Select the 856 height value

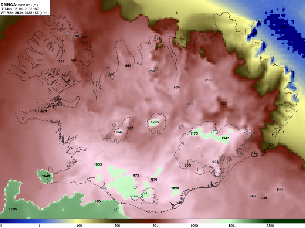click(154, 179)
